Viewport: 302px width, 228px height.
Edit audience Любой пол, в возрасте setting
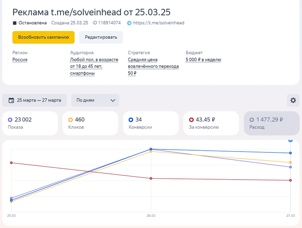[94, 66]
